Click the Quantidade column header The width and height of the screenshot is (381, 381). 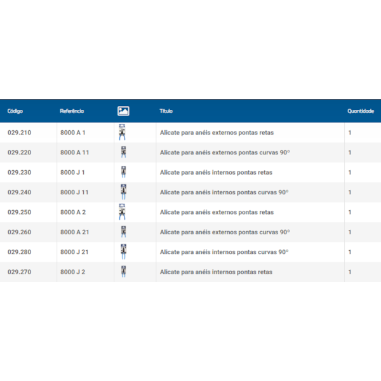tap(361, 111)
